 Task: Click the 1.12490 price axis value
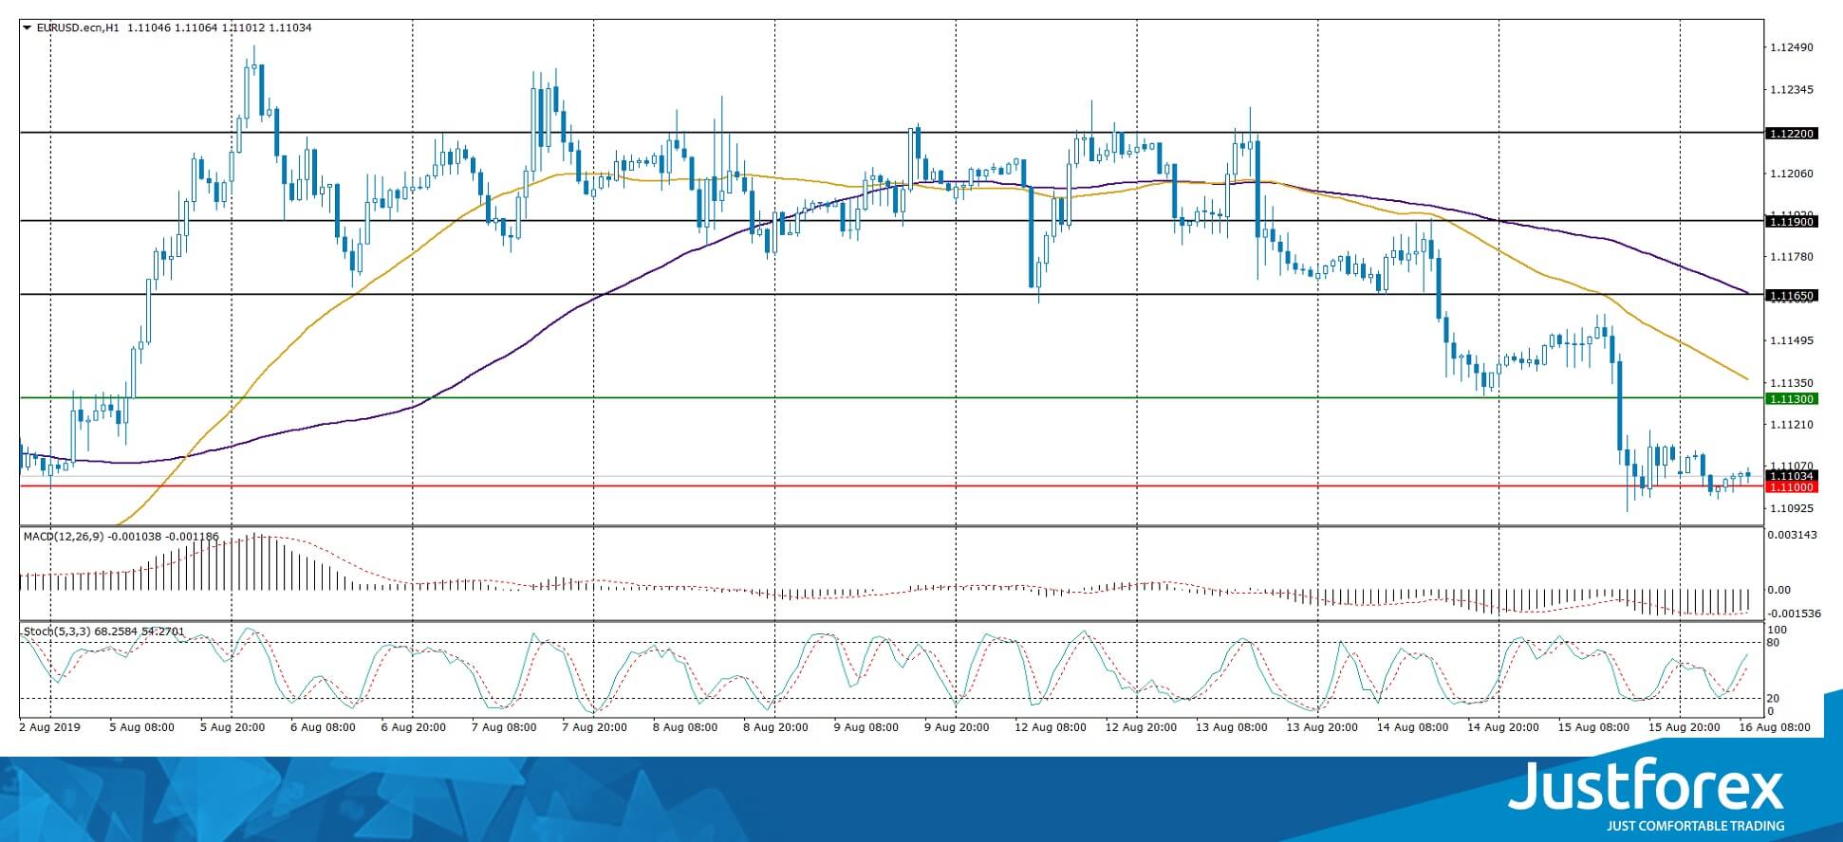1792,47
